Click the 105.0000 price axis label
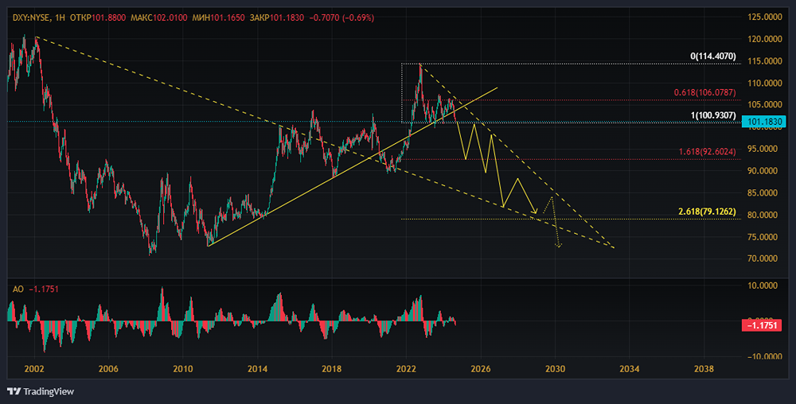The height and width of the screenshot is (404, 796). [764, 105]
